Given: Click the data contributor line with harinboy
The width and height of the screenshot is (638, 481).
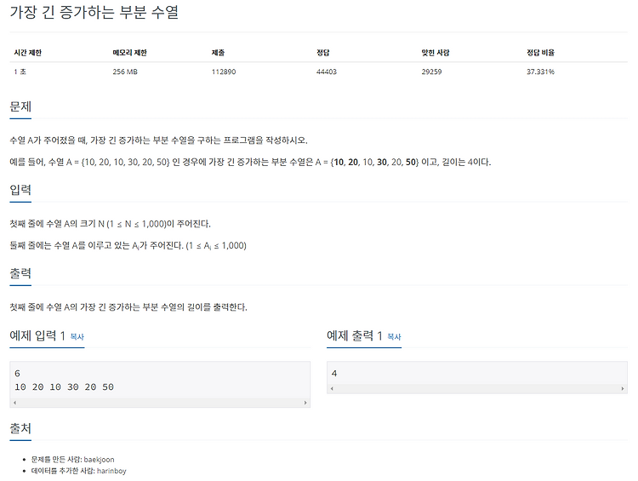Looking at the screenshot, I should pos(79,471).
